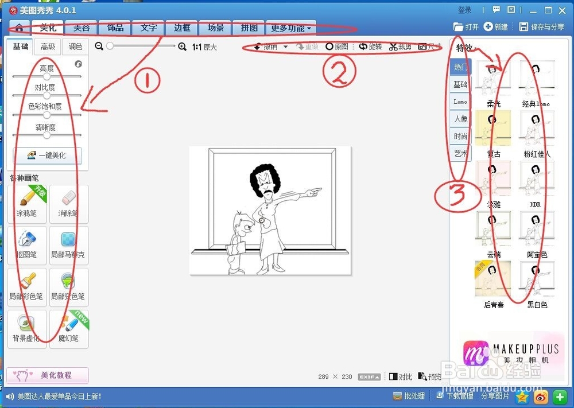574x408 pixels.
Task: Click the 一键美化 button
Action: (47, 156)
